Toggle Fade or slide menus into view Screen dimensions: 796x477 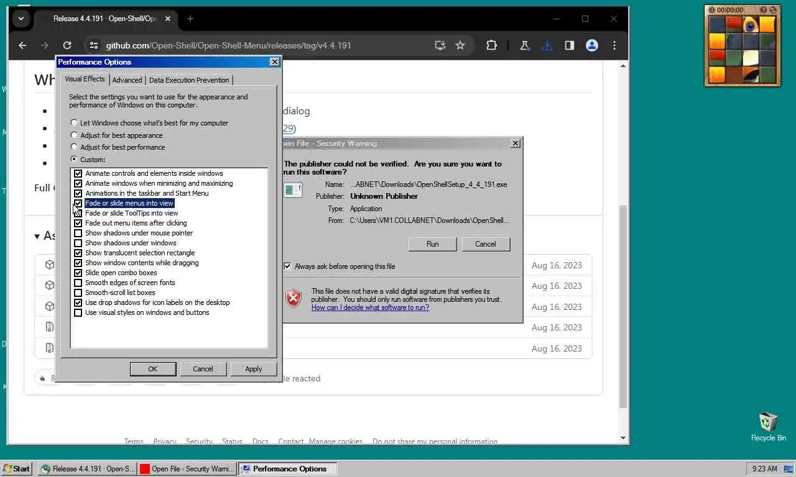click(x=78, y=203)
